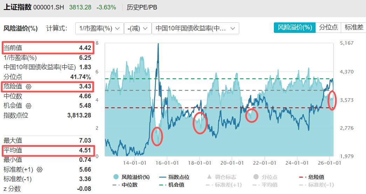Open settings gear next to 危险值
This screenshot has width=366, height=194.
29,86
